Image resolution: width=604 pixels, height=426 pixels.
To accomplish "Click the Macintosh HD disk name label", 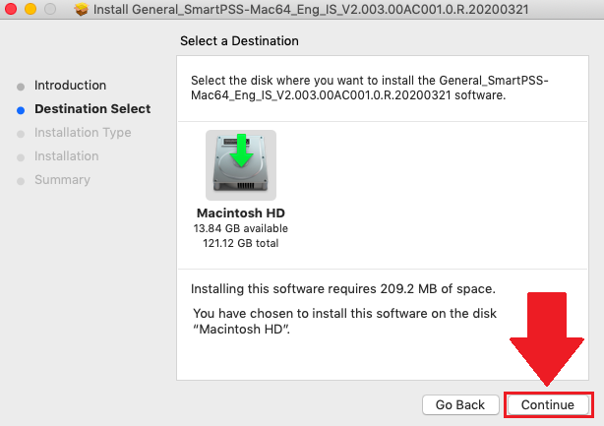I will click(241, 213).
